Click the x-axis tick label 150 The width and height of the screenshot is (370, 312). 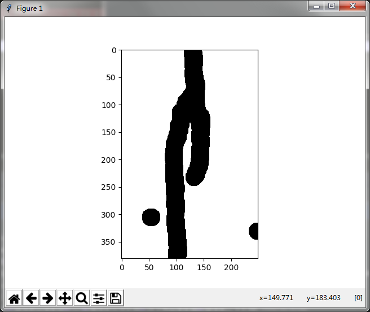click(x=204, y=267)
